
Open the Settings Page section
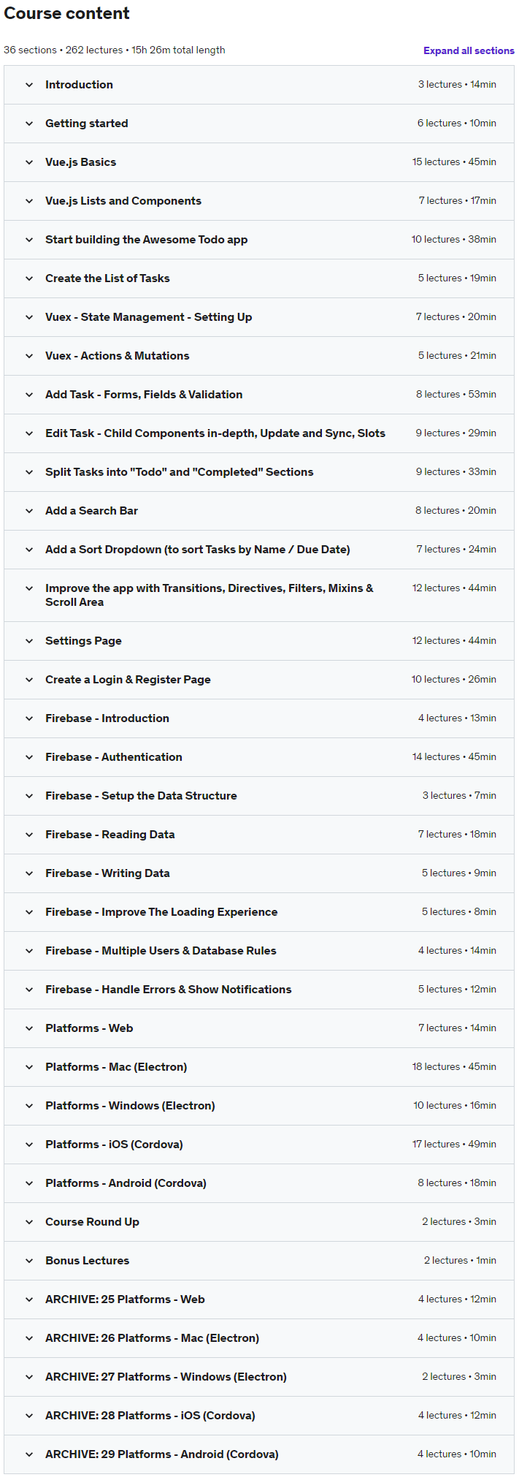click(259, 641)
